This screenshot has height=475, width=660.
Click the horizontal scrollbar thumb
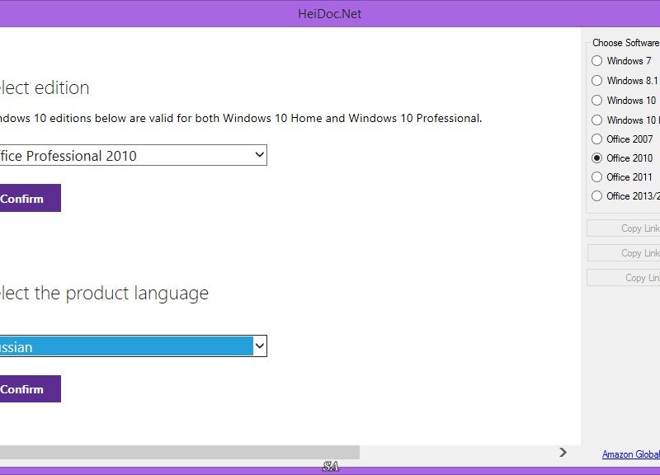(180, 452)
